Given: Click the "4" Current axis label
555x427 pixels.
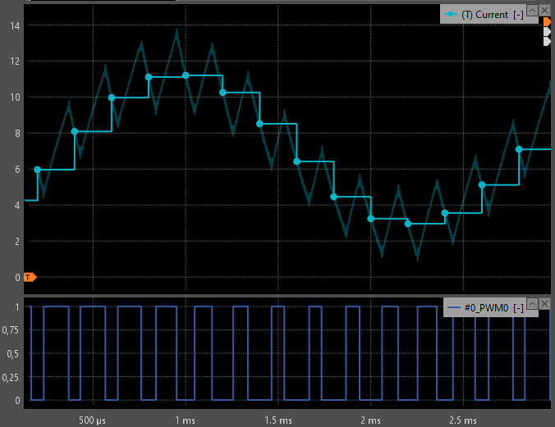Looking at the screenshot, I should (17, 206).
